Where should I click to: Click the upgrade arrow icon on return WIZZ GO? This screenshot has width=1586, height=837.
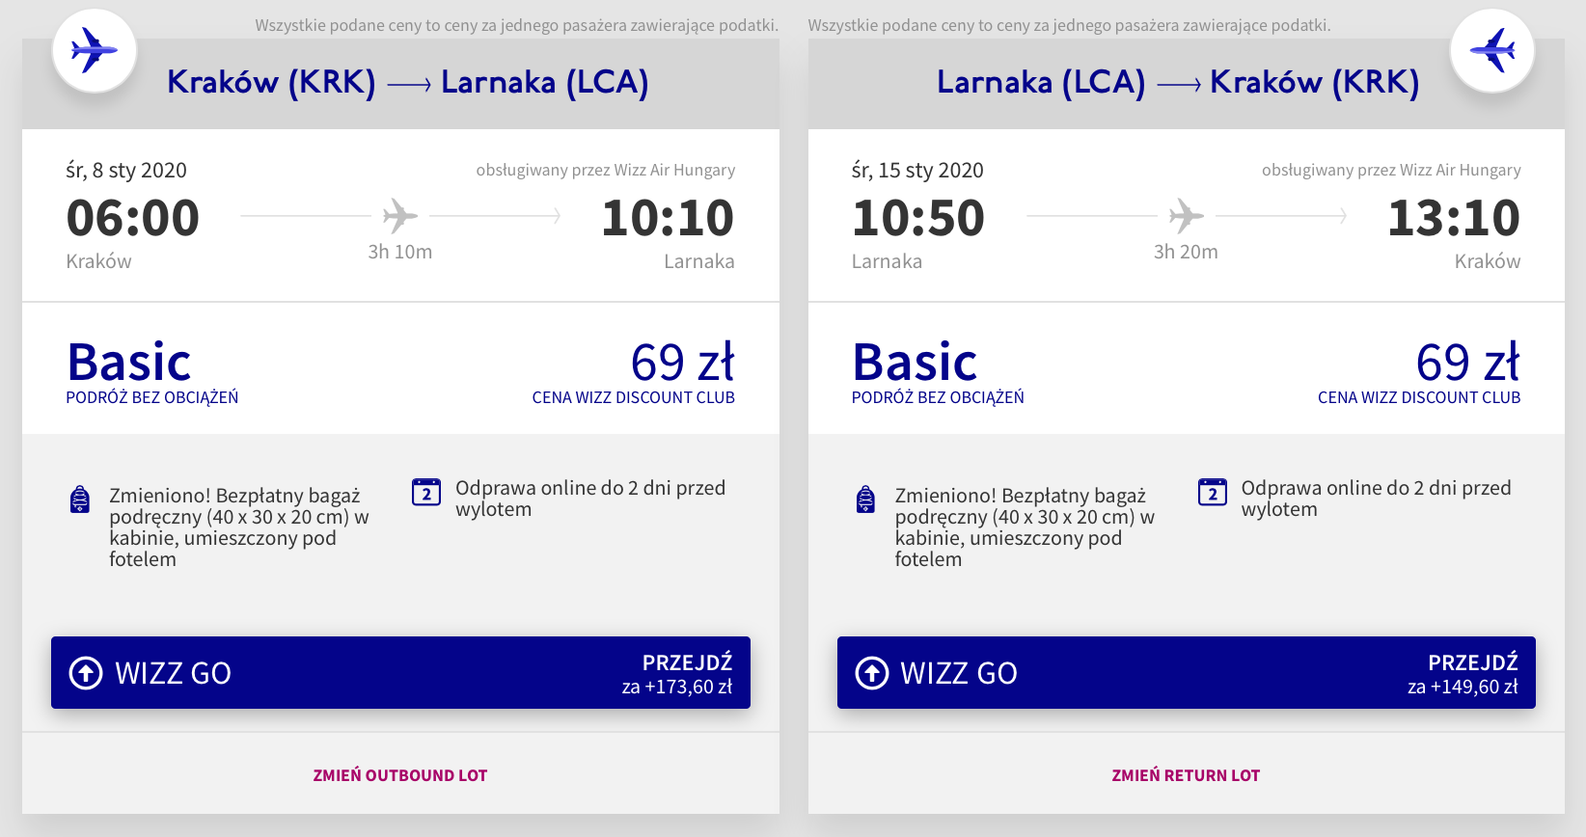(872, 672)
